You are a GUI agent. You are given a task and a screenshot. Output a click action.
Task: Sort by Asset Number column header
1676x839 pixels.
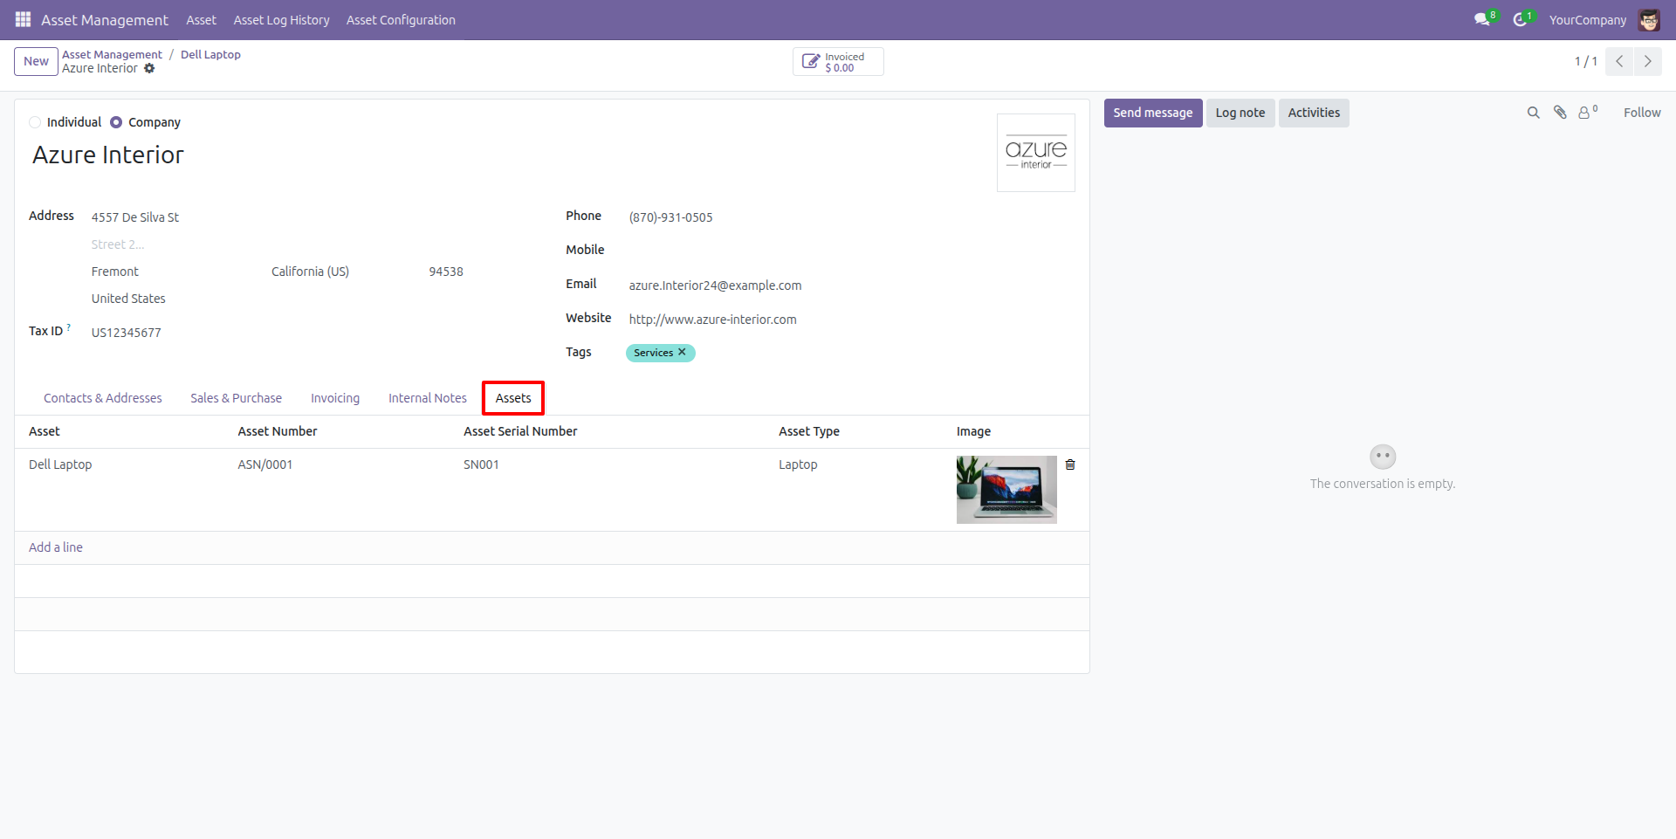pyautogui.click(x=278, y=431)
